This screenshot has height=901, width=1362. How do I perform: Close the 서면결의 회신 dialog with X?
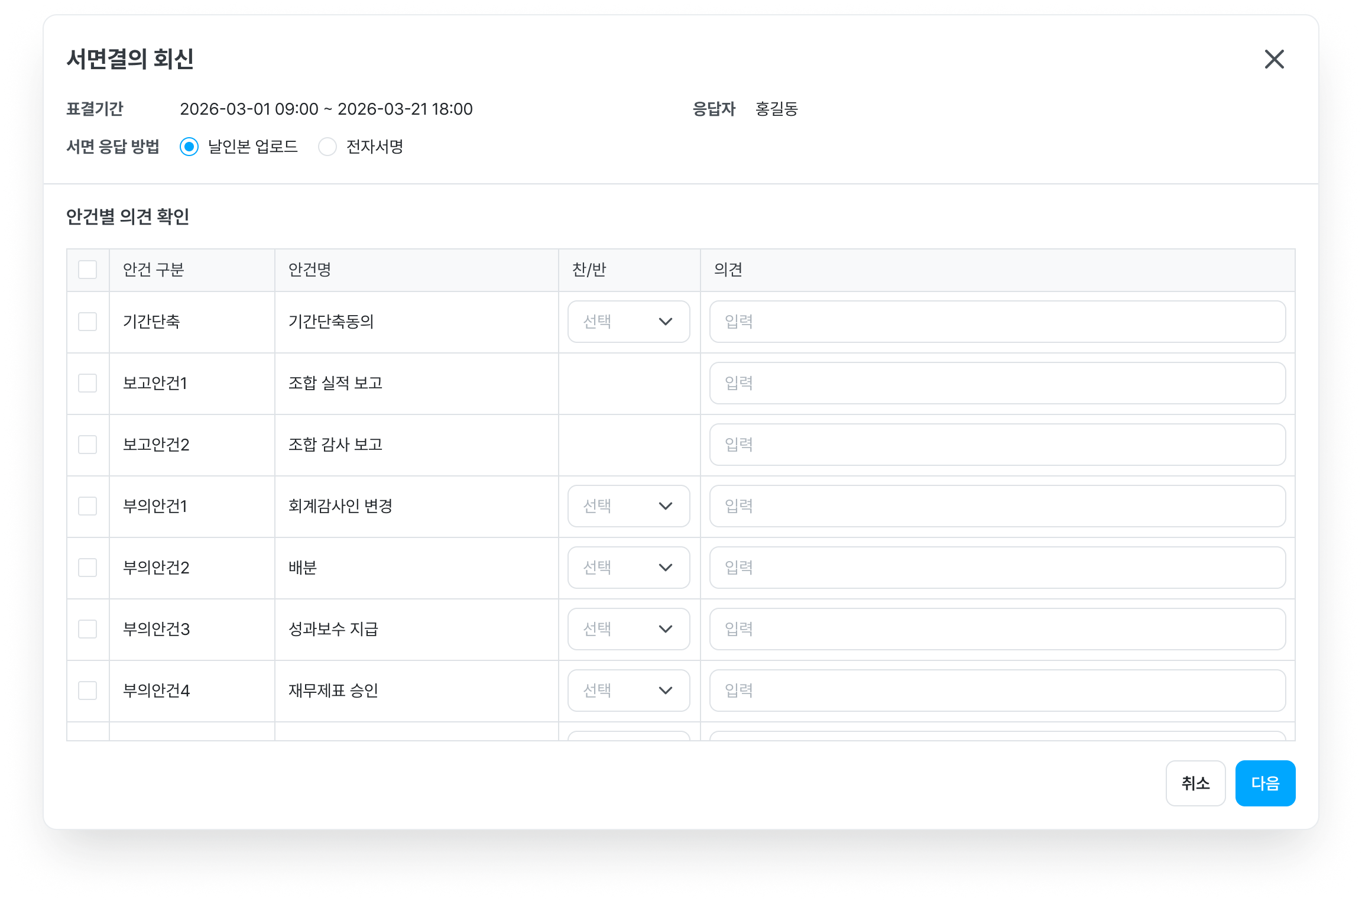1274,59
